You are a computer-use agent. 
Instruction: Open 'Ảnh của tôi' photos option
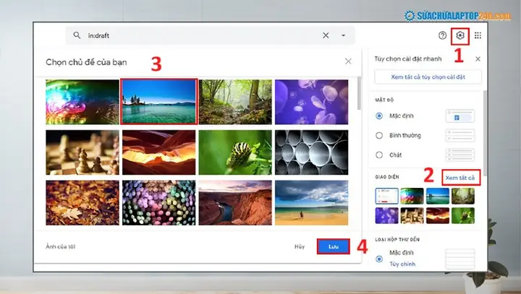click(x=61, y=246)
